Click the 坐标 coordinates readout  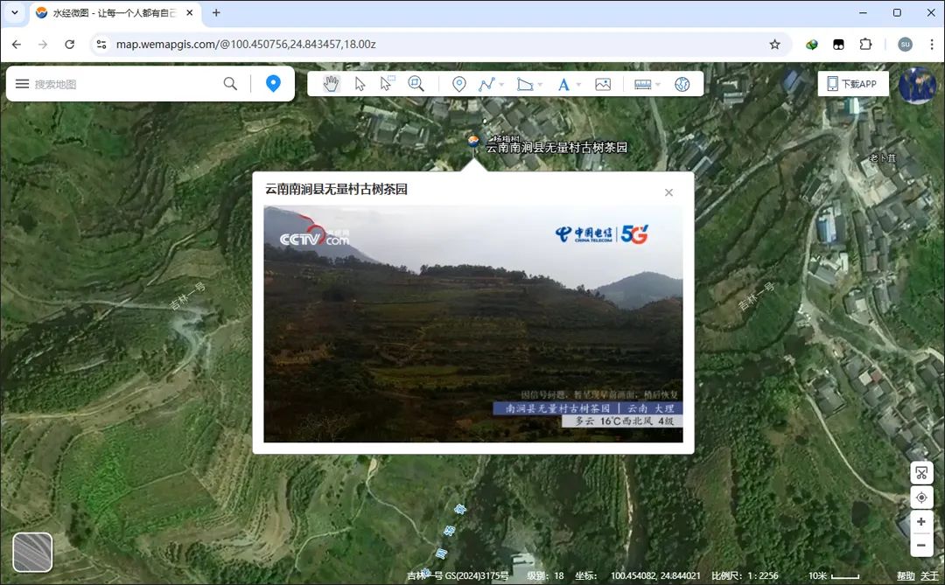click(x=638, y=576)
